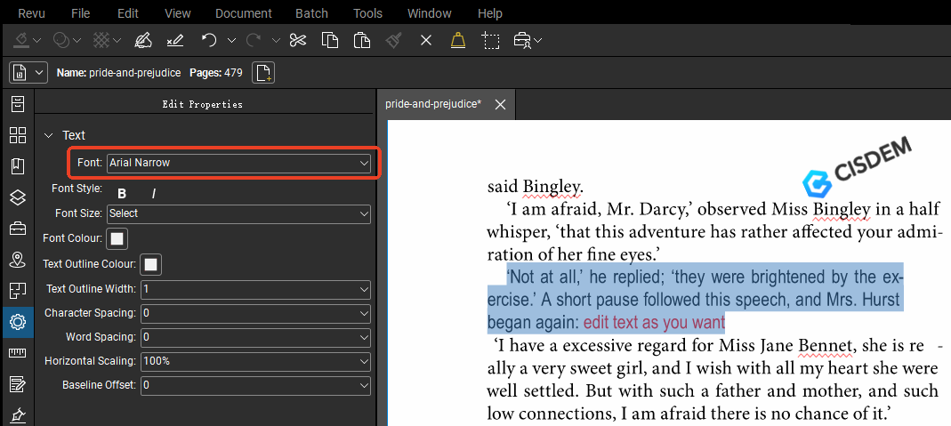Click the sign-on-line pen icon
The width and height of the screenshot is (951, 426).
click(x=175, y=41)
